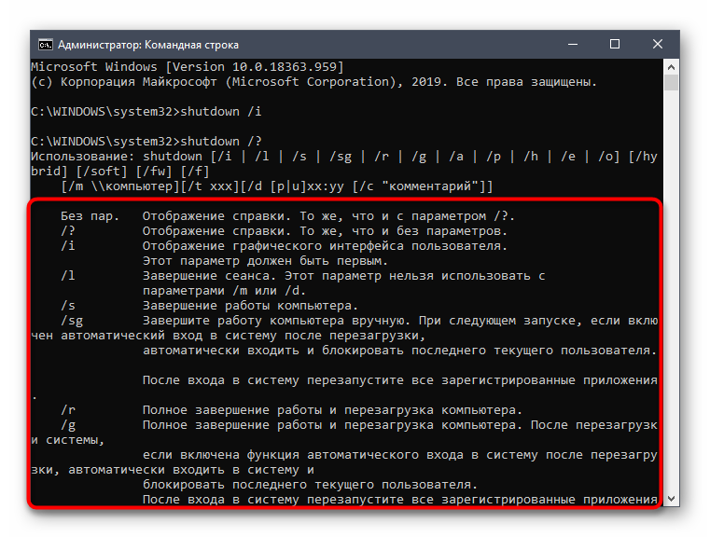Click 'Этот параметр должен быть первым.' line
Image resolution: width=710 pixels, height=537 pixels.
[x=265, y=261]
